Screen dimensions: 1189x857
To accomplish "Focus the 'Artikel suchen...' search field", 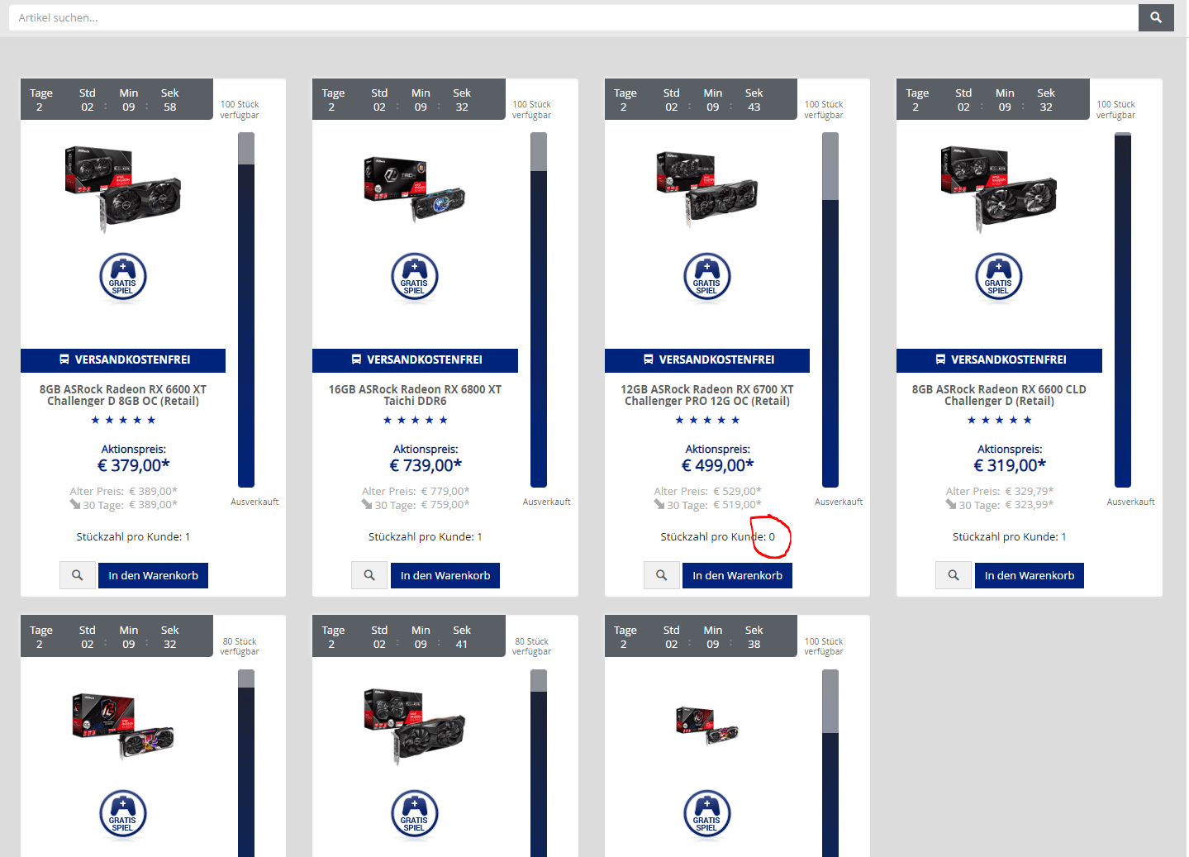I will (573, 17).
